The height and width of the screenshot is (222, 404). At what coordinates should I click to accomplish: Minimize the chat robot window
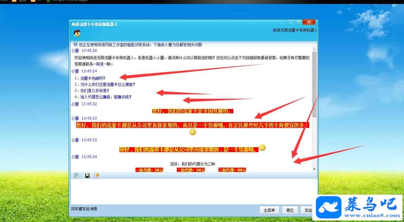(290, 22)
